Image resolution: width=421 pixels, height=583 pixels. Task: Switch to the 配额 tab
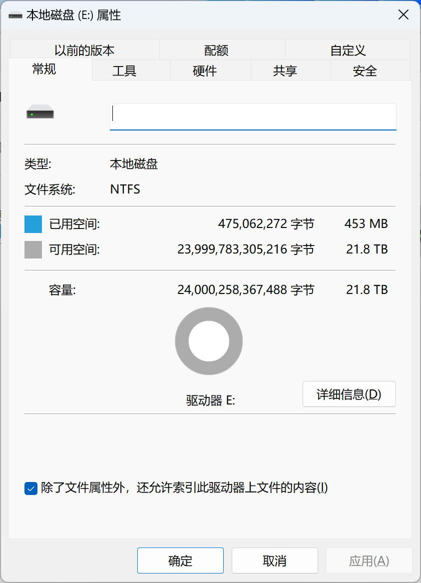click(216, 50)
